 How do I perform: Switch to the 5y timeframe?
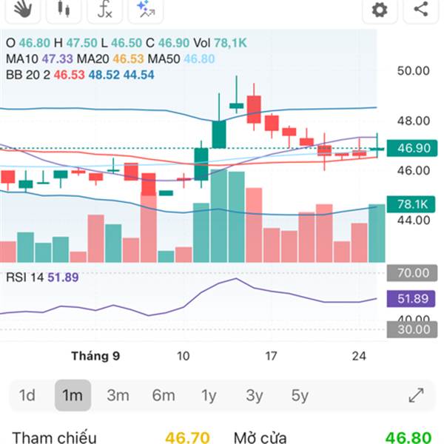pyautogui.click(x=300, y=396)
